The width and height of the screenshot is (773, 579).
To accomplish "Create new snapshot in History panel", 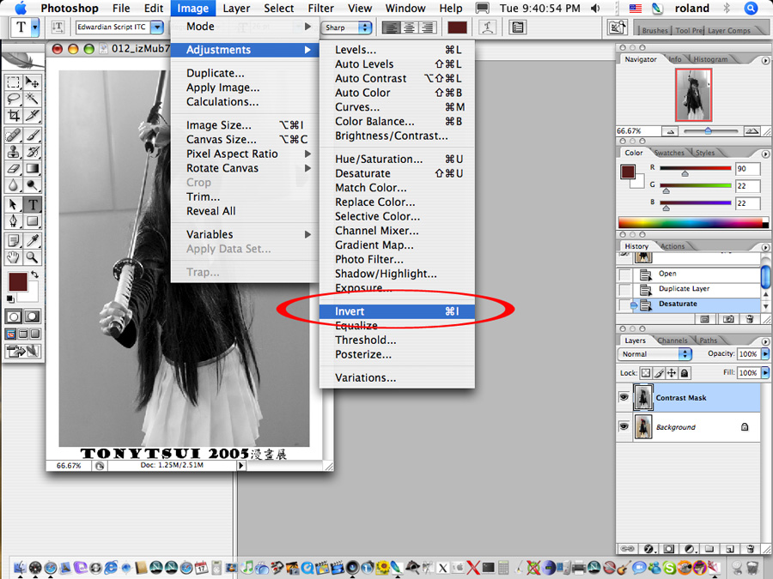I will click(x=728, y=318).
